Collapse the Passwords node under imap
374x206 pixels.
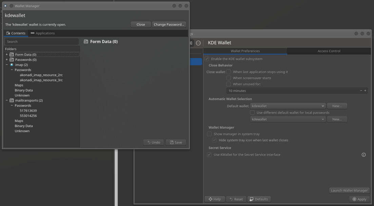[12, 70]
